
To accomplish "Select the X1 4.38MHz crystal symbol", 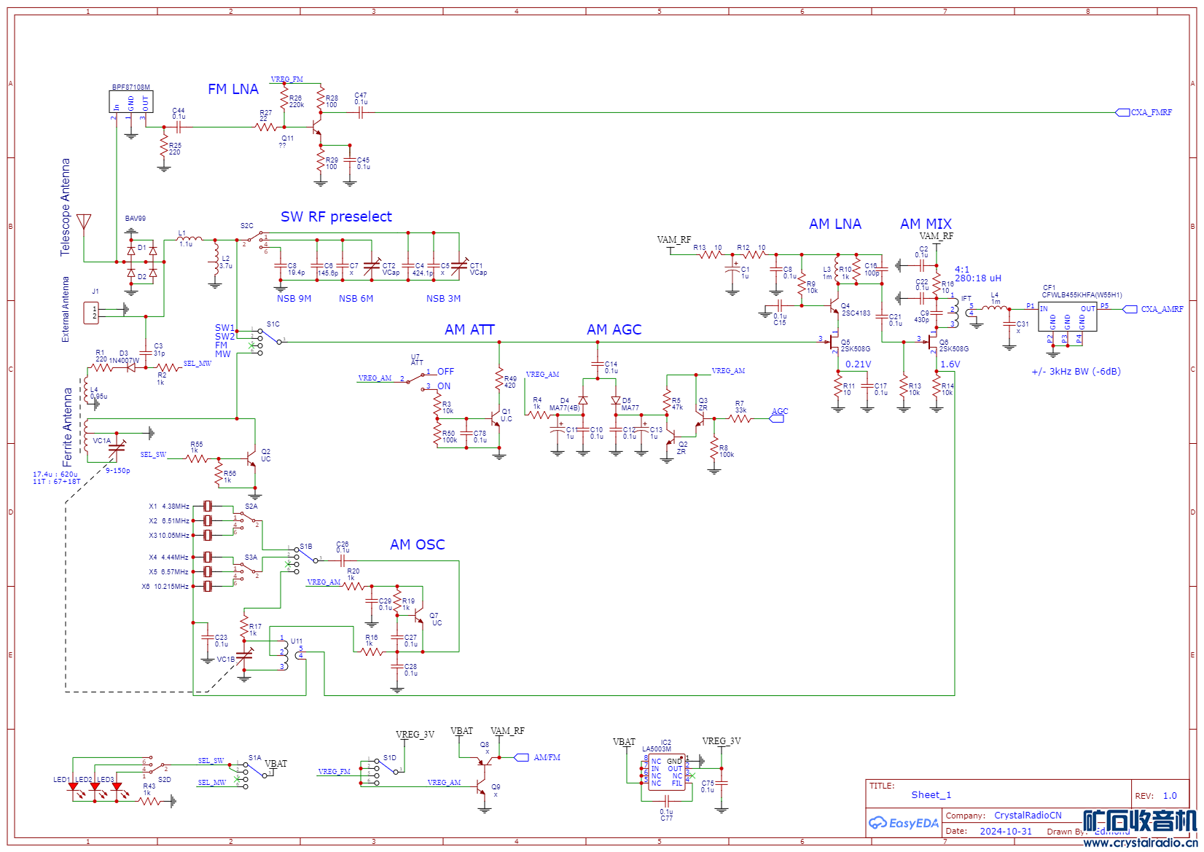I will point(208,506).
